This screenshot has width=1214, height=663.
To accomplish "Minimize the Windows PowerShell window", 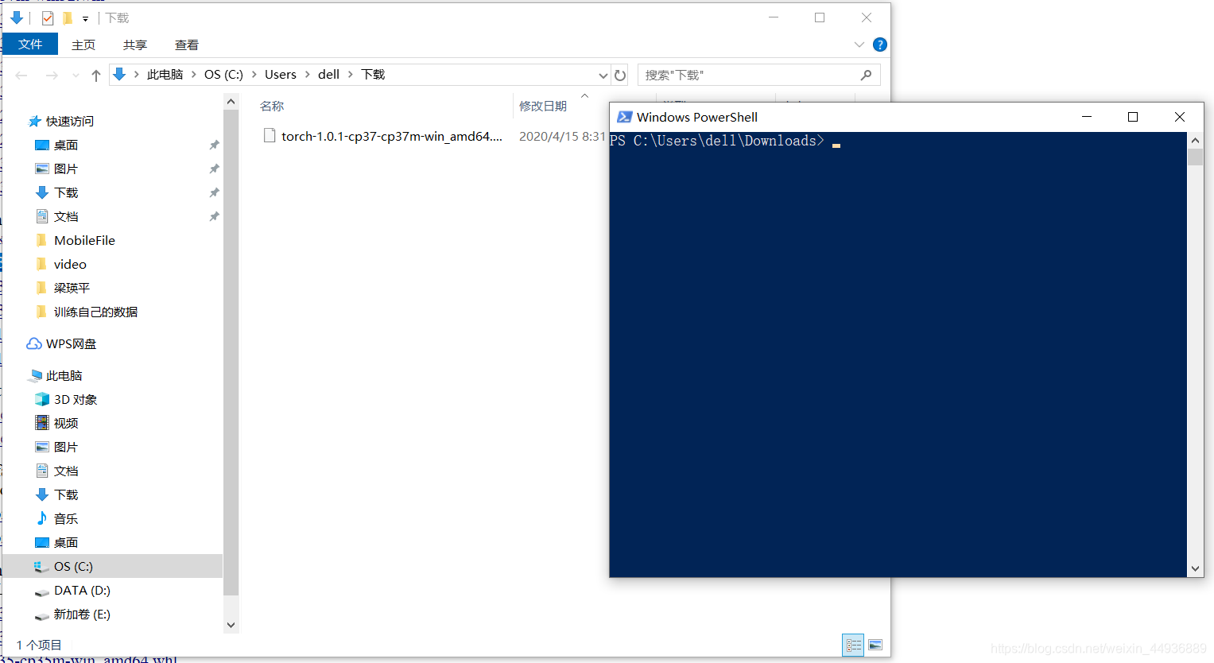I will pos(1087,117).
